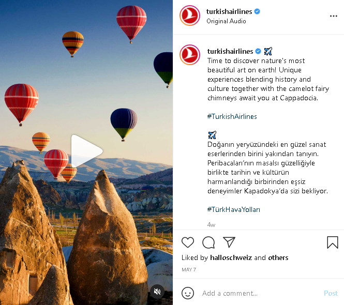
Task: Click the MAY 7 post date
Action: 189,270
